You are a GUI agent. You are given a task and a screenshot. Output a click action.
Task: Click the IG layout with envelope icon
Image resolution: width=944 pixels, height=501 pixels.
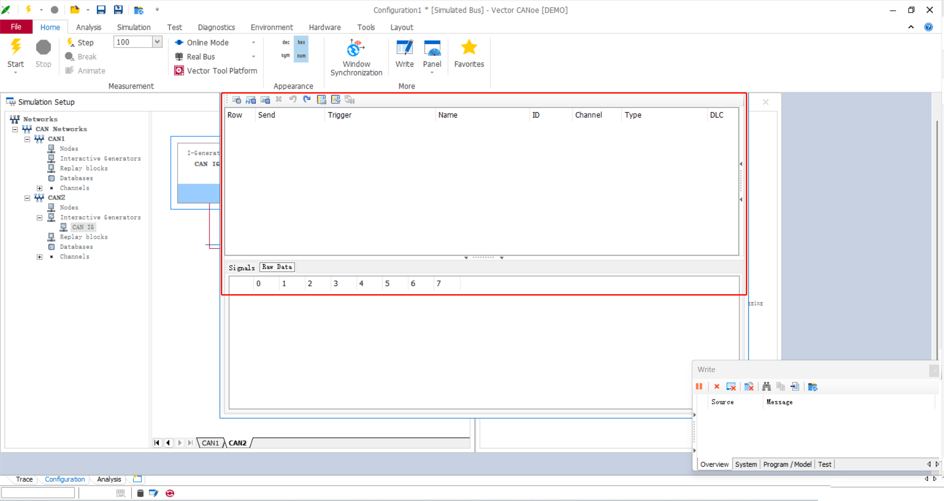click(x=321, y=100)
